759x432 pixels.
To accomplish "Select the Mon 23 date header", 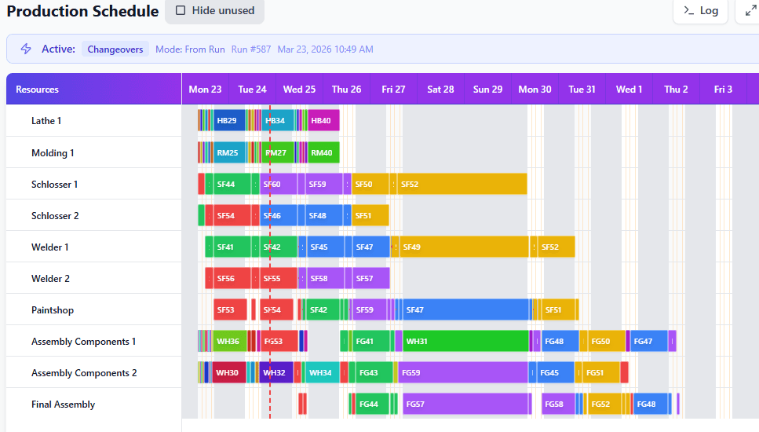I will point(205,89).
